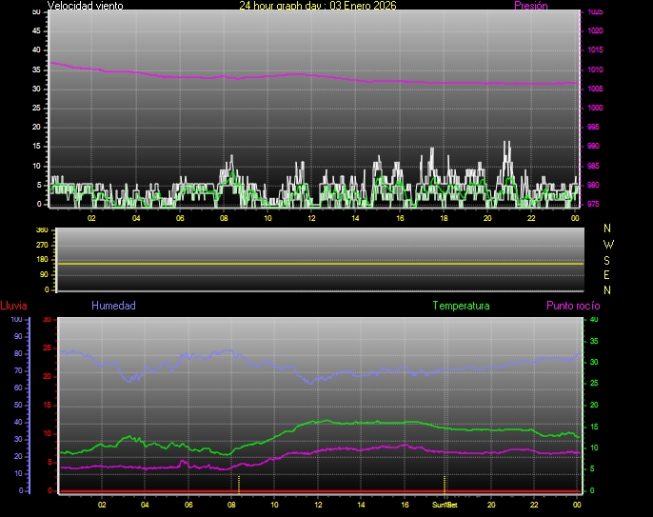Click the 100 humidity axis value
This screenshot has height=517, width=653.
tap(15, 320)
